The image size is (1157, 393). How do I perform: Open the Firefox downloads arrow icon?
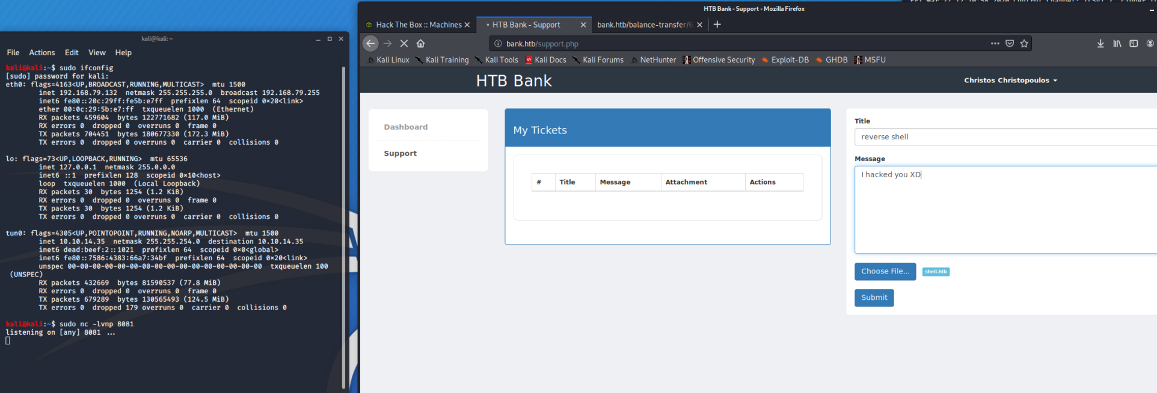(1100, 43)
